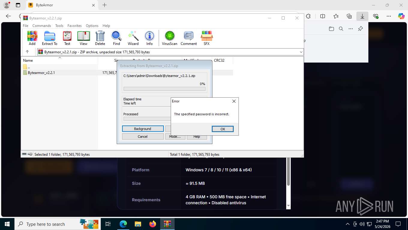The height and width of the screenshot is (230, 408).
Task: Open the Commands menu
Action: point(42,26)
